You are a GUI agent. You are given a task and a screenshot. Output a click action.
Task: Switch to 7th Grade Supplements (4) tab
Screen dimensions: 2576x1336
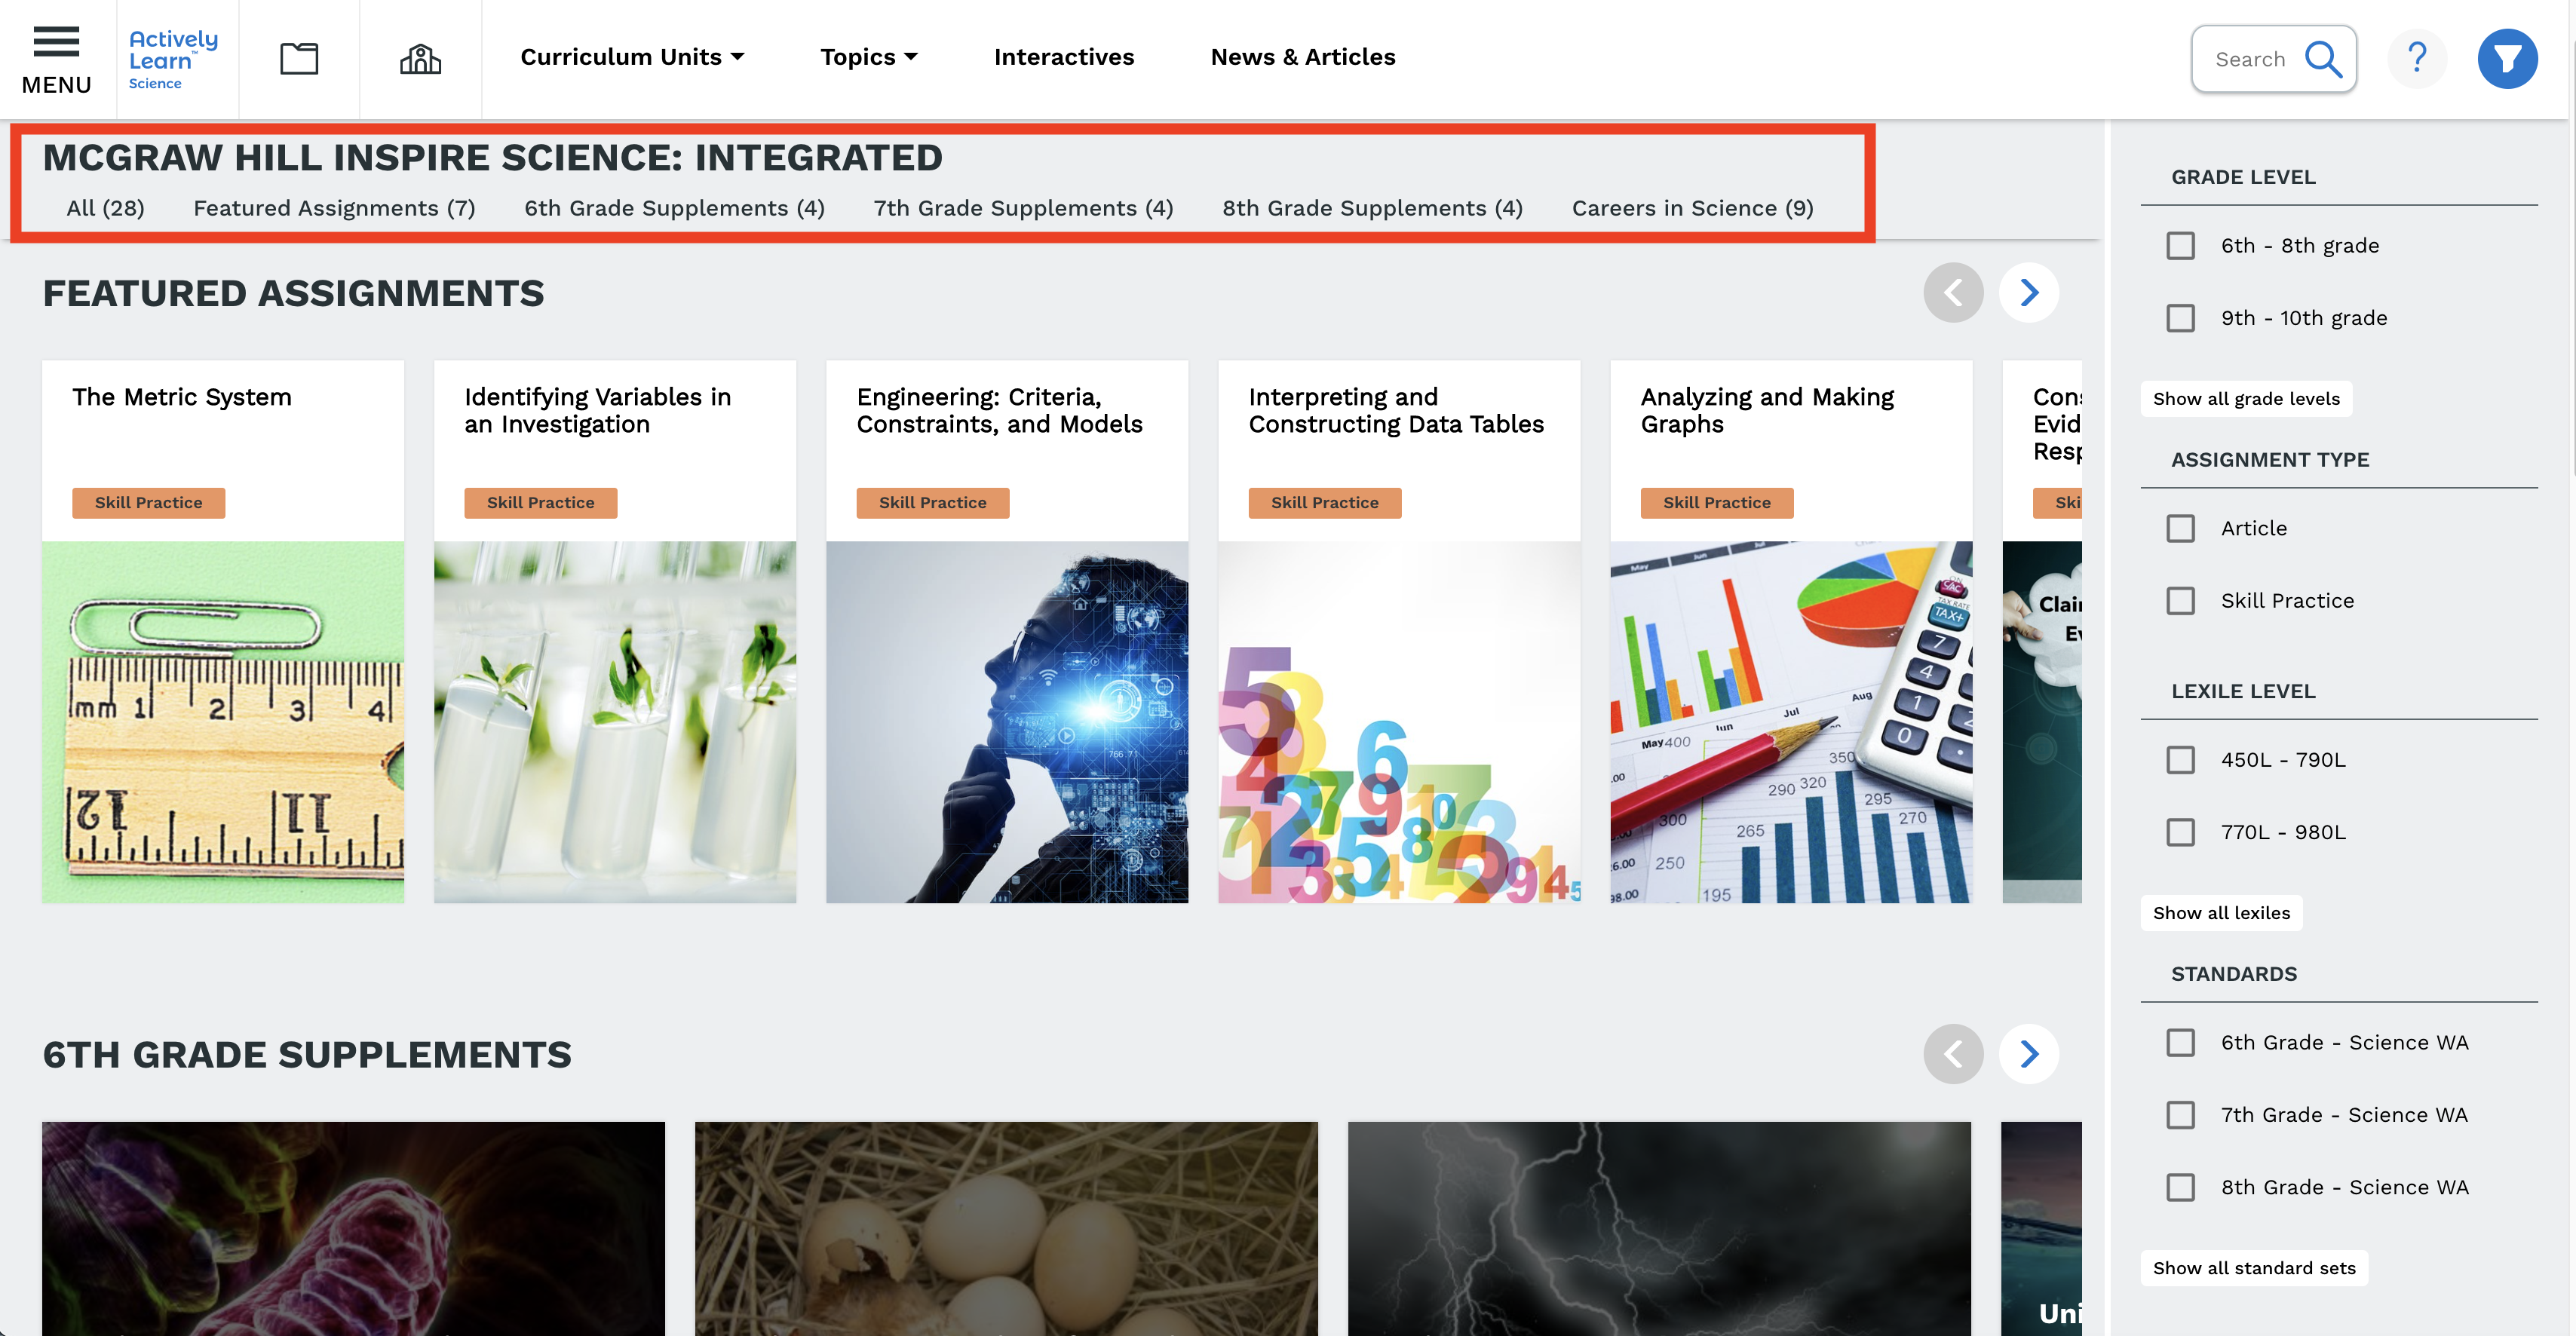[1023, 207]
